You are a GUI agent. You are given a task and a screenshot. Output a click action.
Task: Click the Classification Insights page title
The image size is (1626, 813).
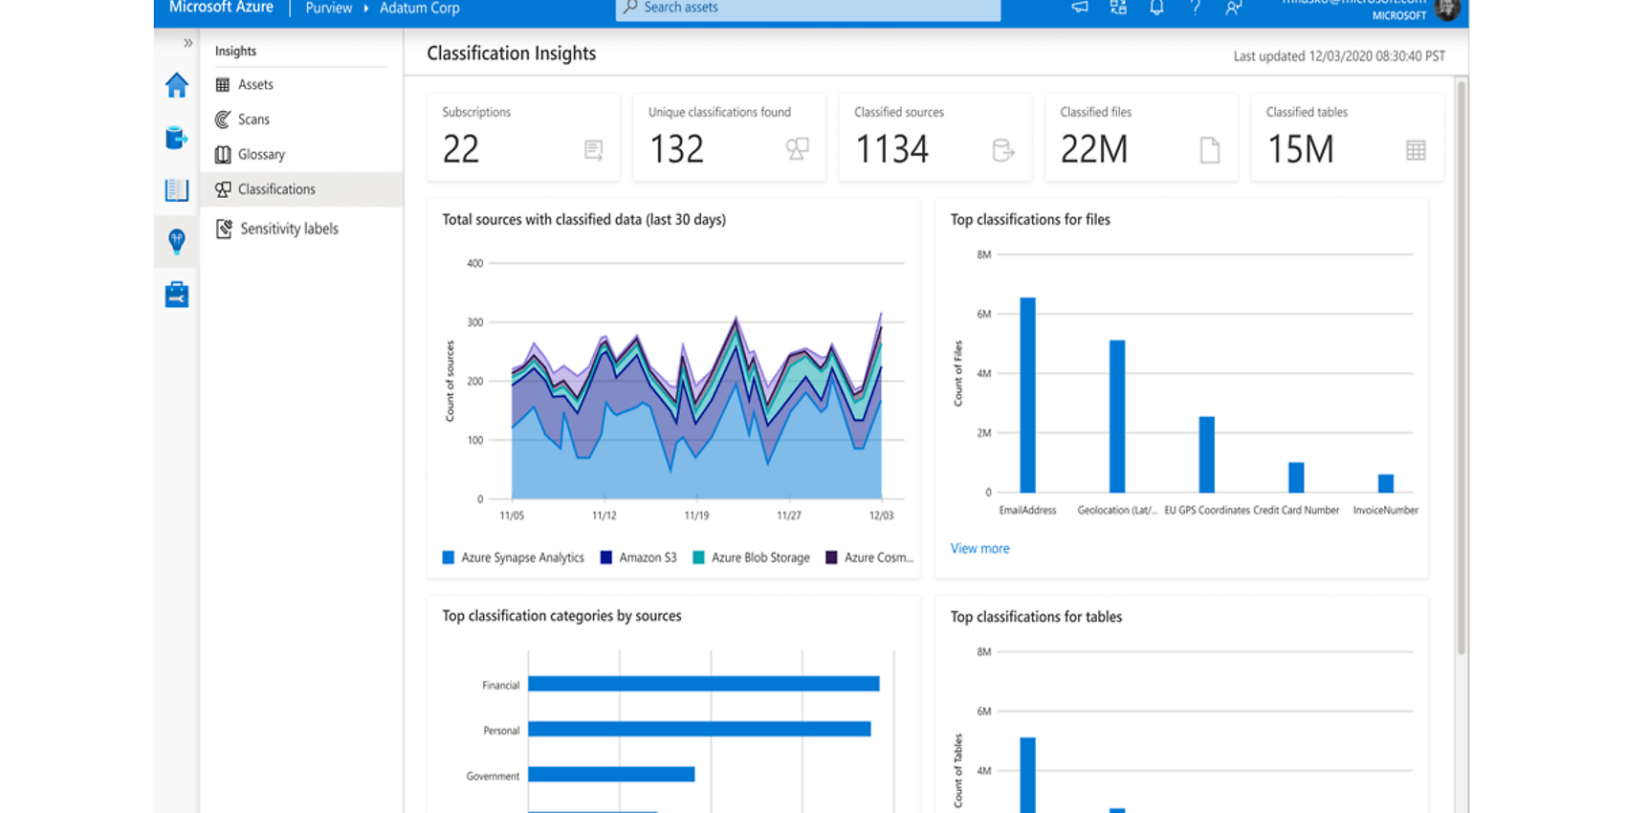511,54
